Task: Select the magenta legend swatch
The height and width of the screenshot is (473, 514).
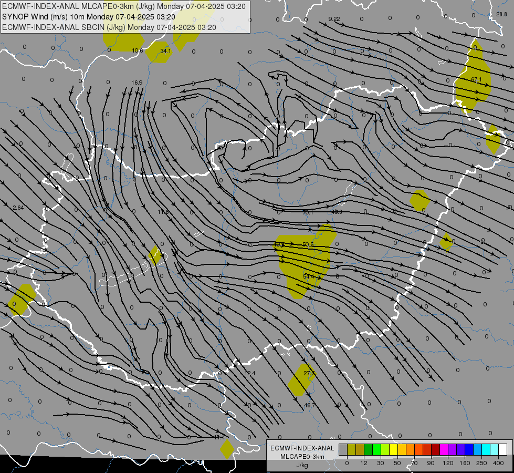Action: 444,449
